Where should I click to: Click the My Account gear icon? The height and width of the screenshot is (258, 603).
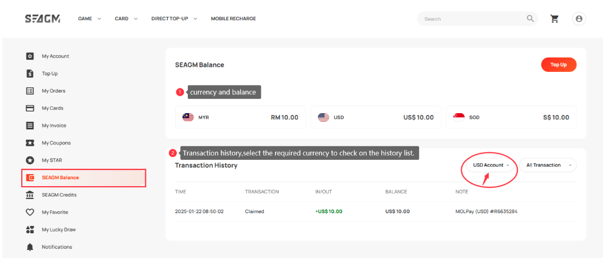pos(30,56)
